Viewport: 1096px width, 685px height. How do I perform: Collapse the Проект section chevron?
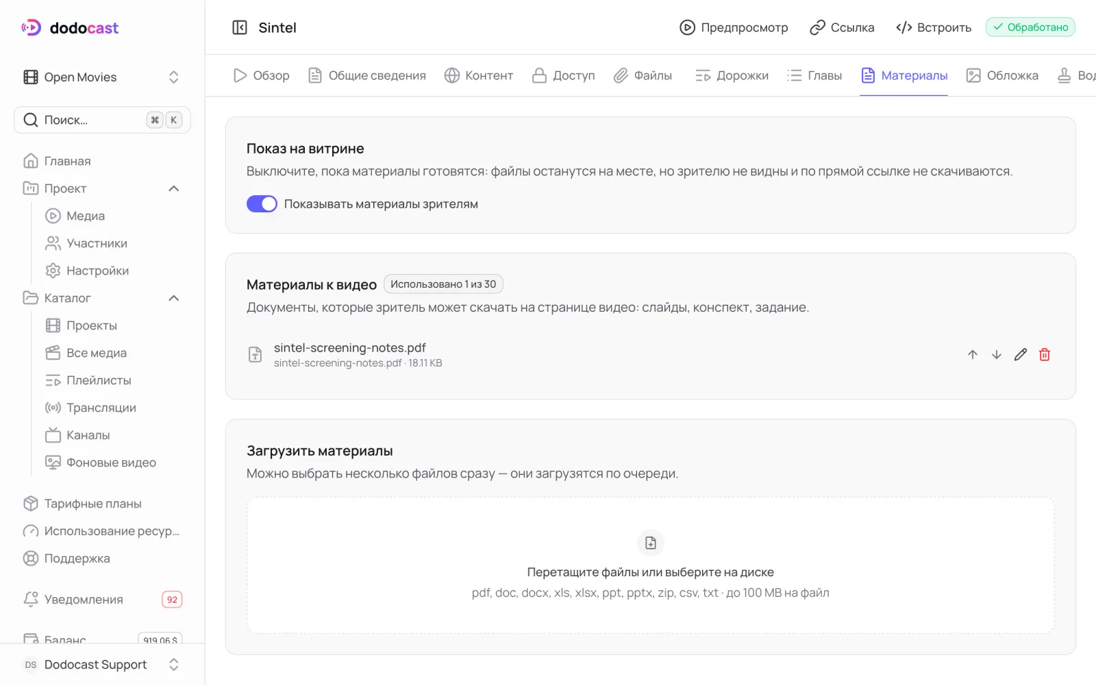[174, 188]
